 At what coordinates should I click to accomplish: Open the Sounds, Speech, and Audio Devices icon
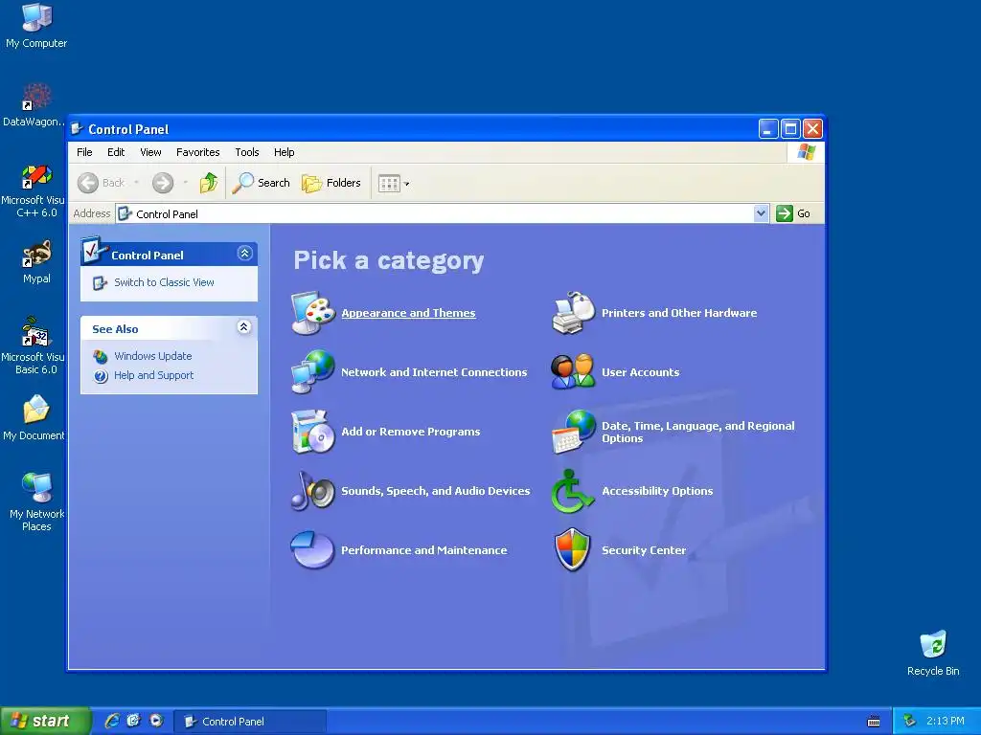(x=313, y=491)
